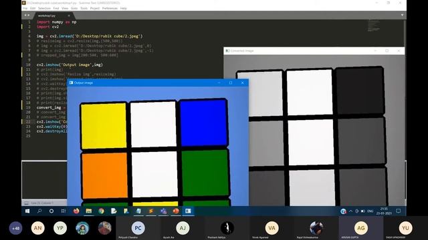
Task: Select participant tile AJ
Action: [183, 228]
